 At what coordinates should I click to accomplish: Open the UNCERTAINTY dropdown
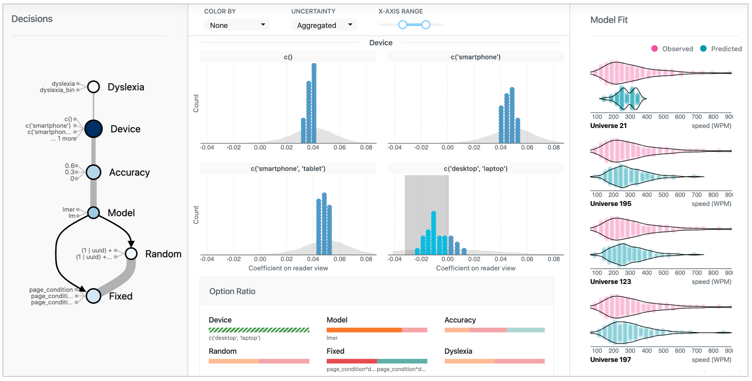click(x=324, y=25)
